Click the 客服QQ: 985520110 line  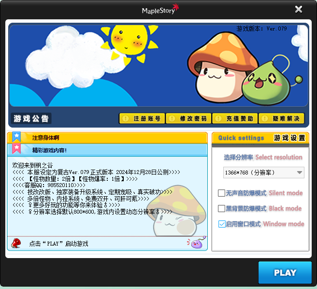click(x=49, y=185)
